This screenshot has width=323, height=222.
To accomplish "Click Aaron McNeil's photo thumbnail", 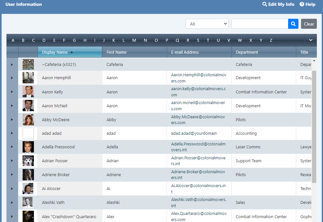I will pyautogui.click(x=28, y=106).
